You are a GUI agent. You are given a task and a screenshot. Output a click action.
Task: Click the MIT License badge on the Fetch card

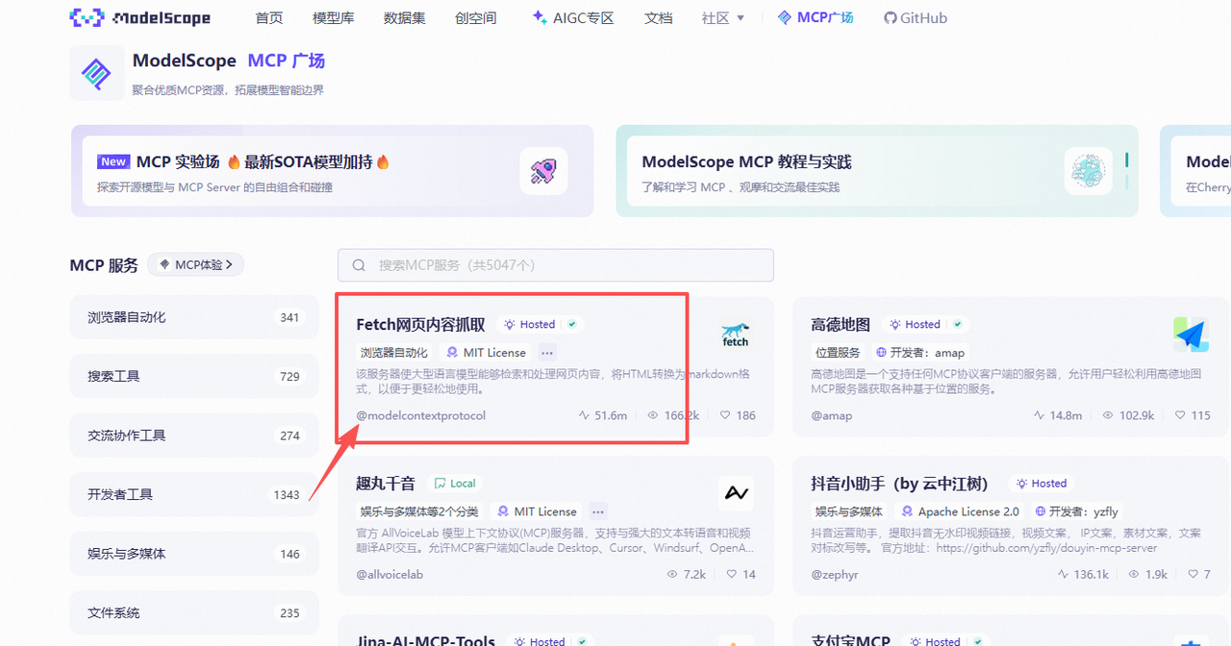486,352
